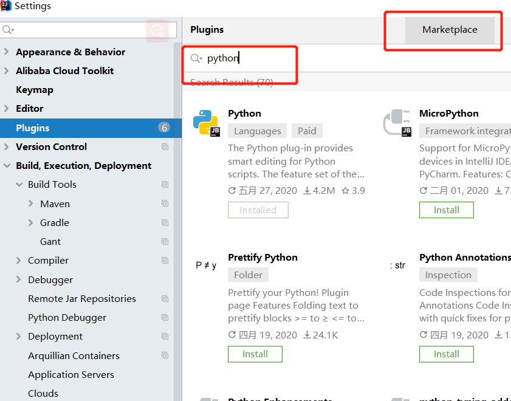The image size is (511, 401).
Task: Select Gant under Build Tools
Action: click(x=50, y=242)
